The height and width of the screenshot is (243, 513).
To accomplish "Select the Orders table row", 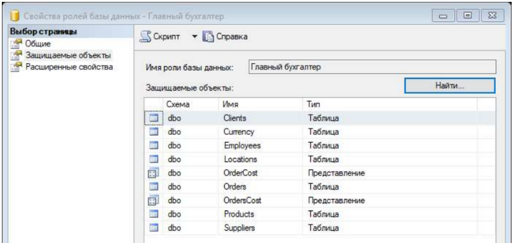I will [x=319, y=187].
